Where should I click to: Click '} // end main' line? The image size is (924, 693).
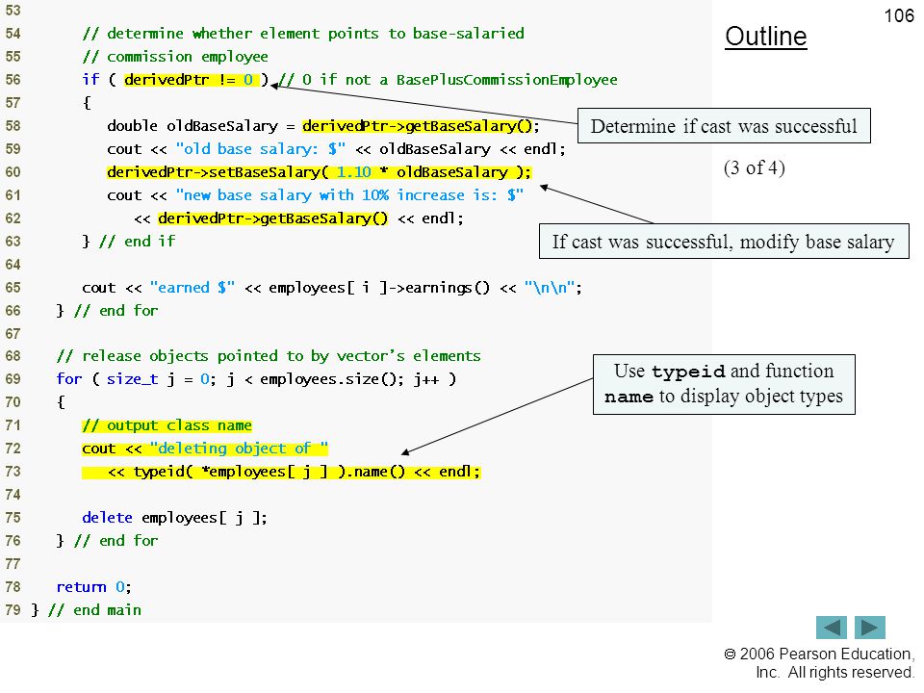(x=86, y=610)
